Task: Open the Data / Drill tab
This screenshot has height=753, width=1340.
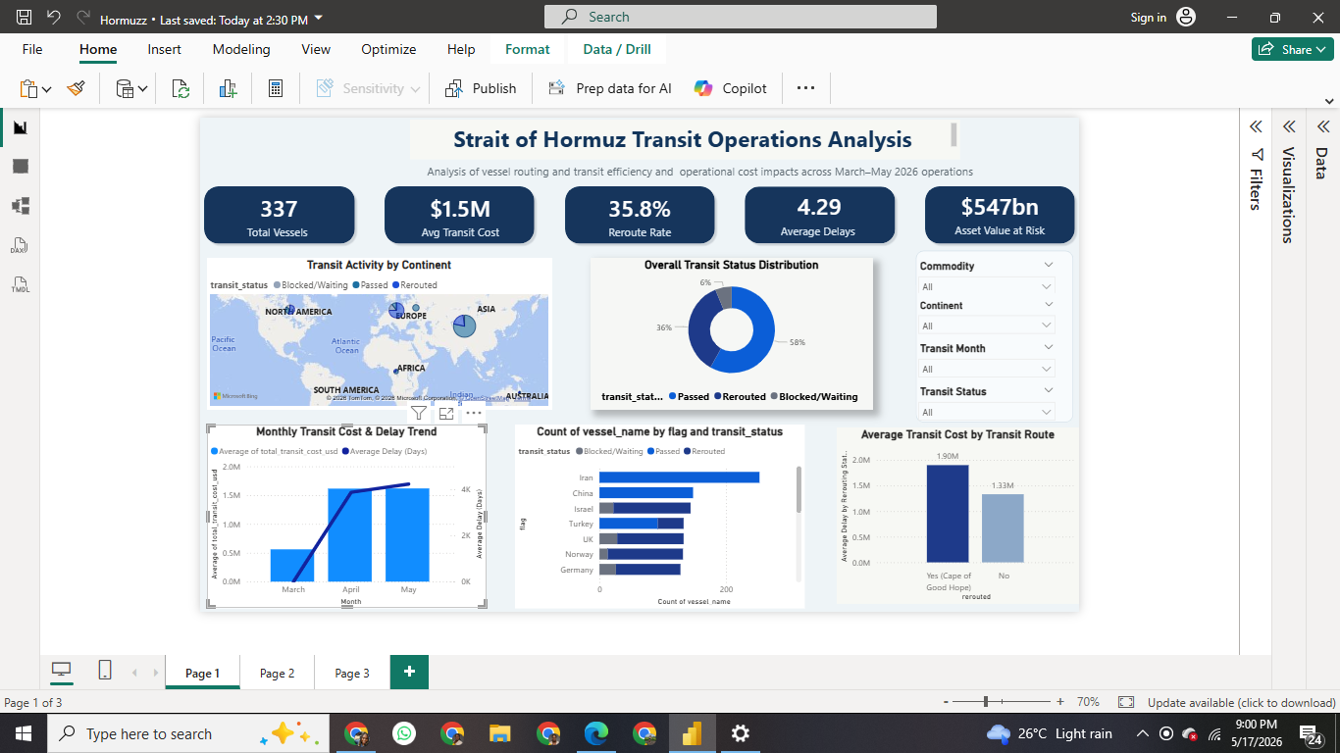Action: pos(617,49)
